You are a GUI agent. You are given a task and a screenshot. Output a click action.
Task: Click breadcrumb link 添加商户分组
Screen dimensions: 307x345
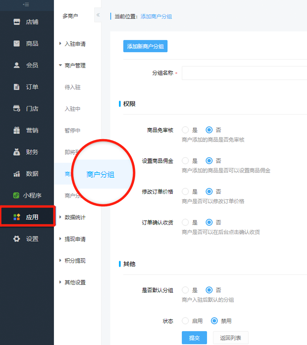point(156,17)
